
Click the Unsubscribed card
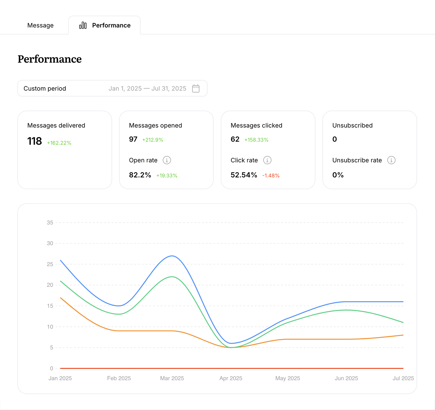point(370,150)
